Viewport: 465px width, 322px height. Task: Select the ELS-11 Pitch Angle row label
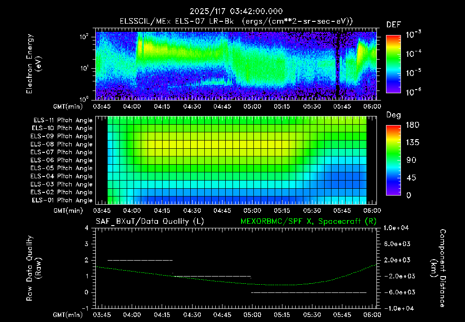click(x=63, y=121)
